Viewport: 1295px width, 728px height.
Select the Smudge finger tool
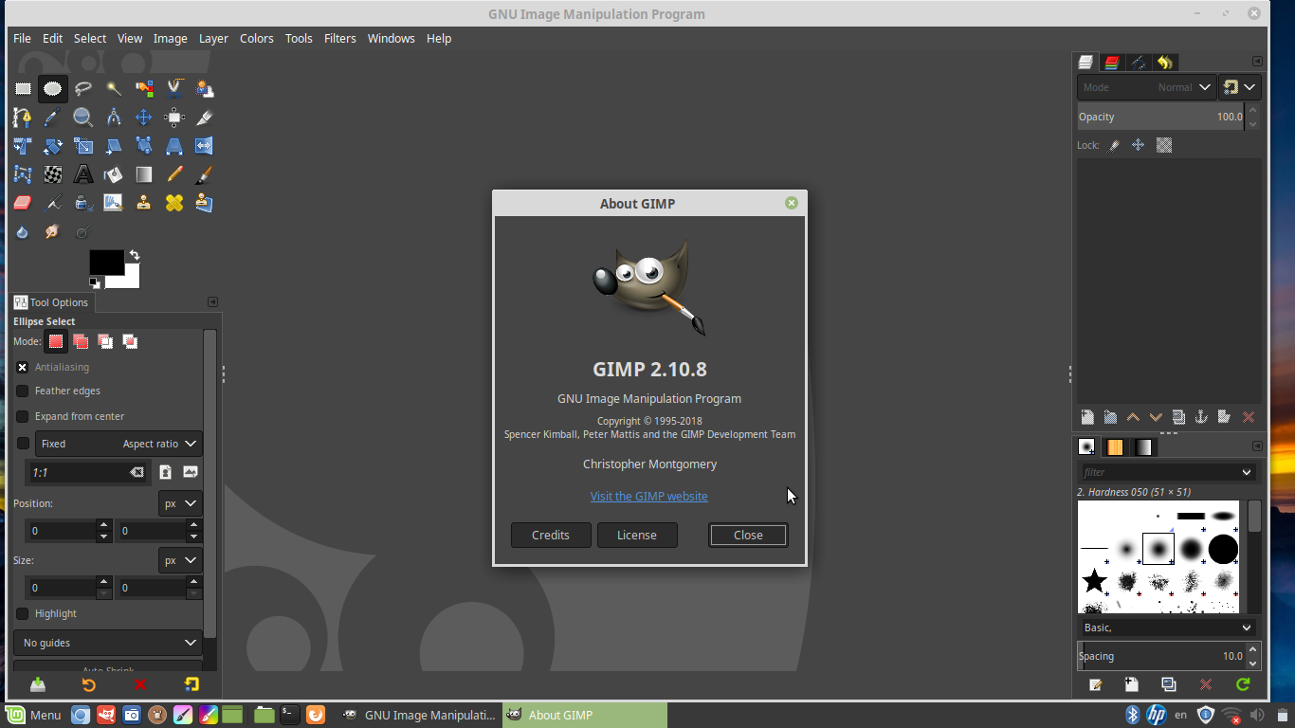pyautogui.click(x=53, y=231)
